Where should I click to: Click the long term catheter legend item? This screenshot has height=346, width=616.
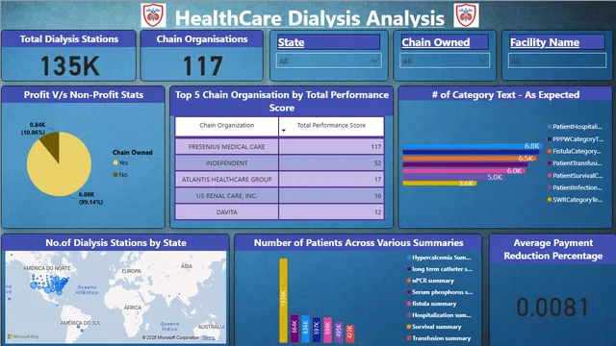point(440,269)
